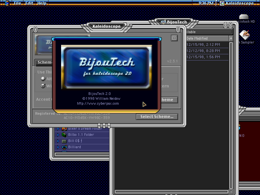Open the Sampler document icon on desktop
260x195 pixels.
pyautogui.click(x=244, y=35)
